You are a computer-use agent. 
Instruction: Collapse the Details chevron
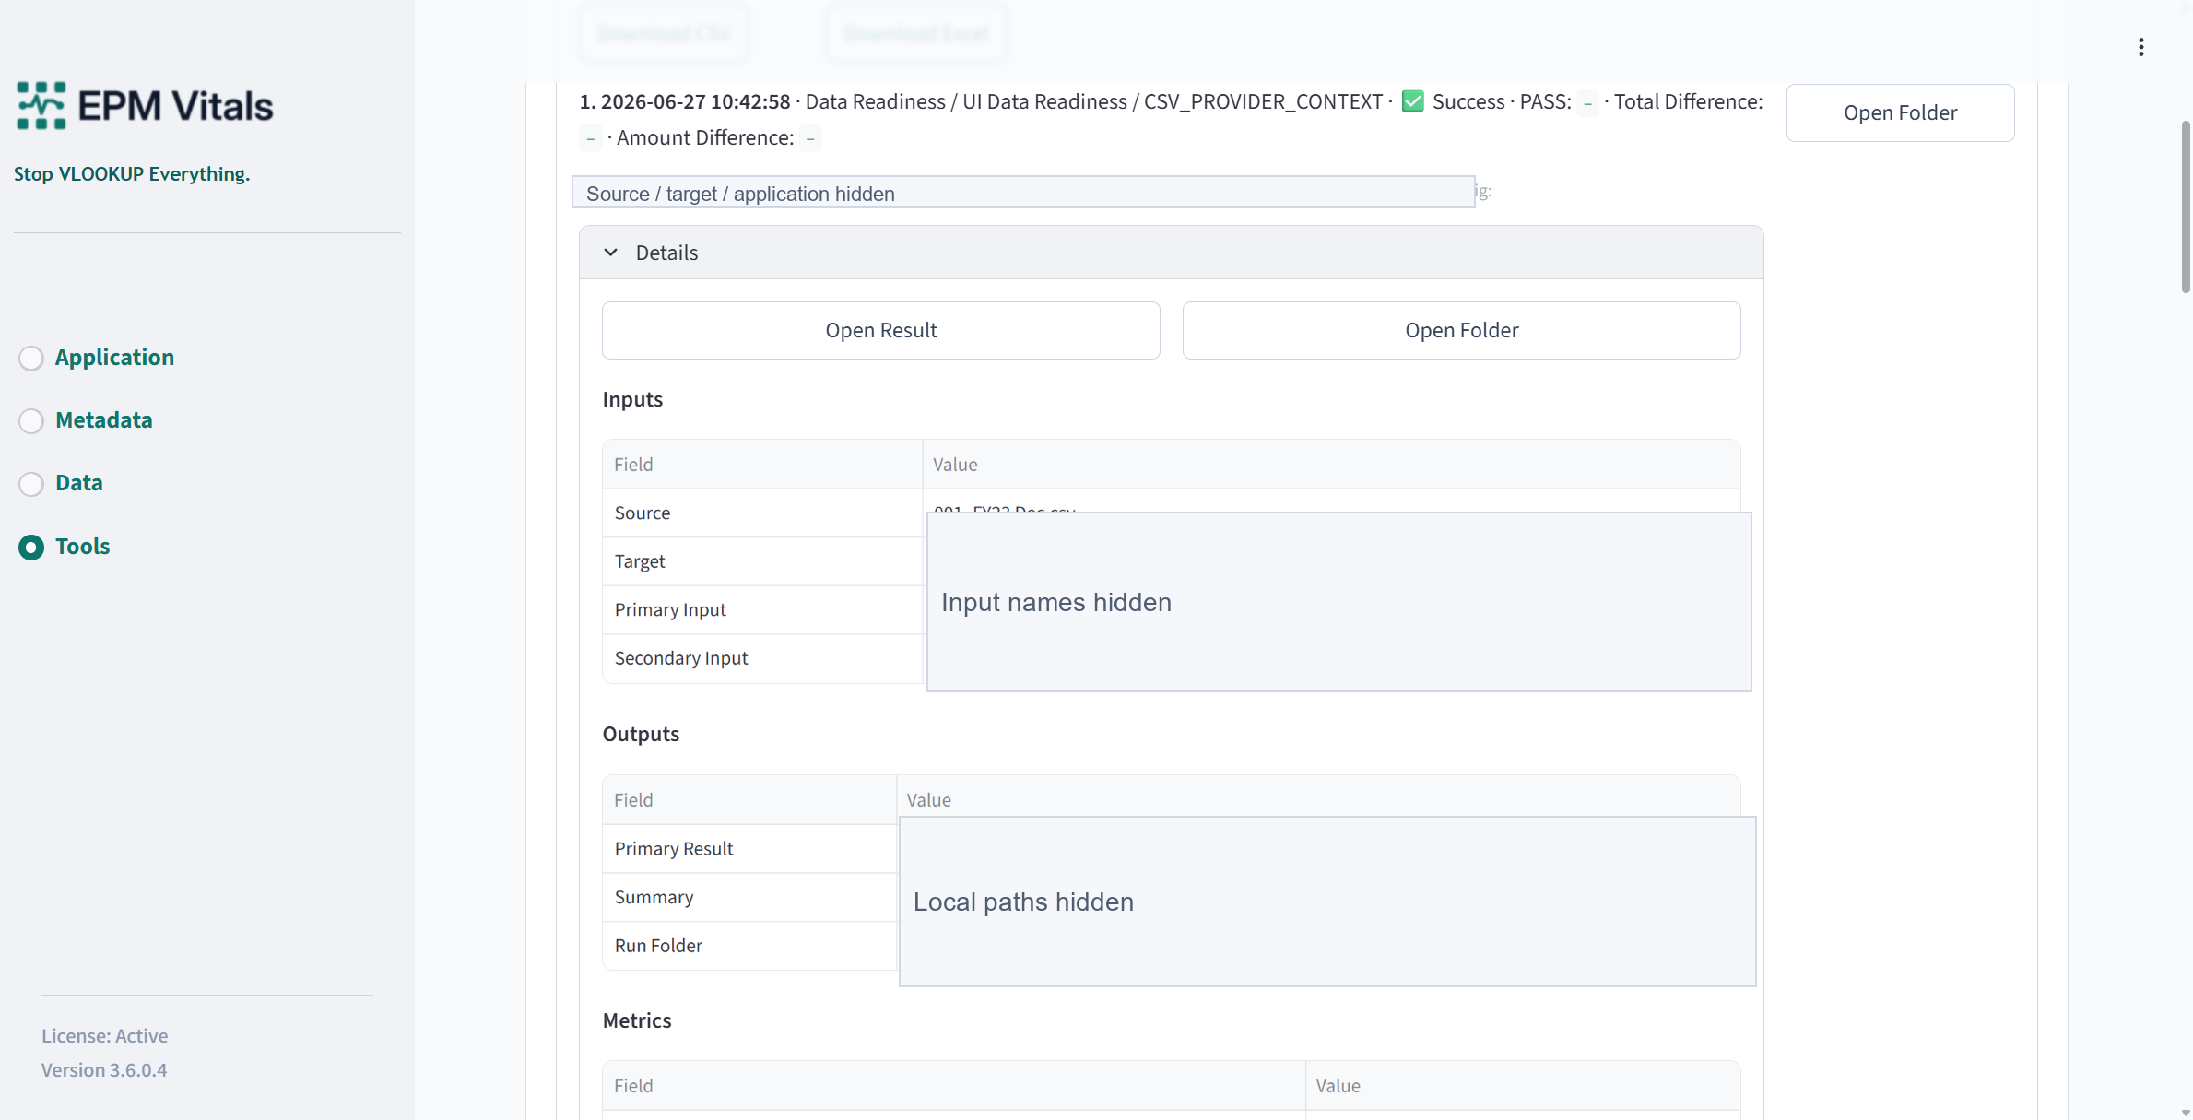click(x=610, y=253)
